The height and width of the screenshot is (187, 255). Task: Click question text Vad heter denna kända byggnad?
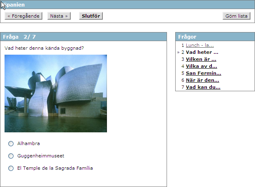[44, 48]
